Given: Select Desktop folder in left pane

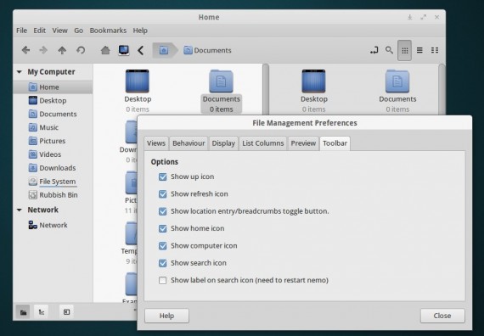Looking at the screenshot, I should pos(138,91).
